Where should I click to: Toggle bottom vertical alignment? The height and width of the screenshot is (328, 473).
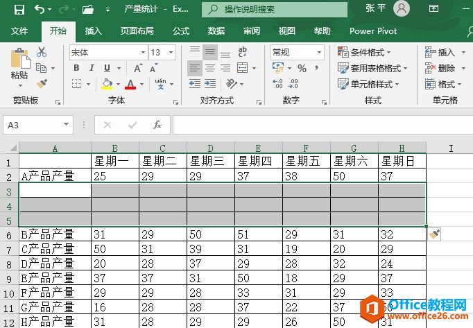coord(225,53)
